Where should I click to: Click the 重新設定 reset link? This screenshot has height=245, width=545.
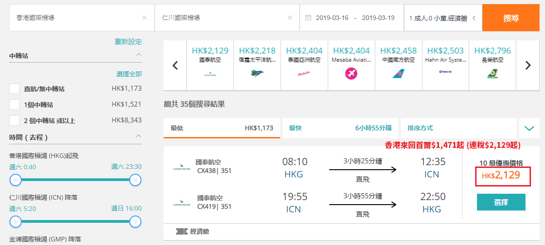[x=128, y=42]
